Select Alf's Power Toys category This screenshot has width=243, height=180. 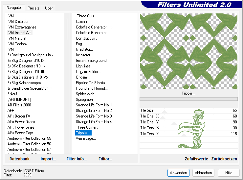click(20, 133)
